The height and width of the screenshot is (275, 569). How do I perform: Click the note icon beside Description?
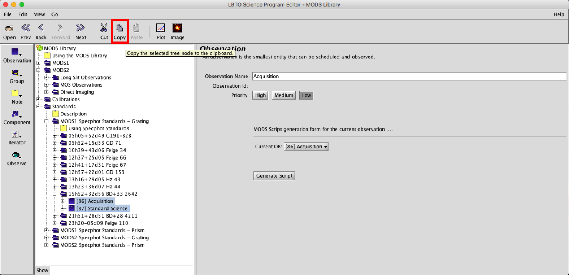pos(56,114)
